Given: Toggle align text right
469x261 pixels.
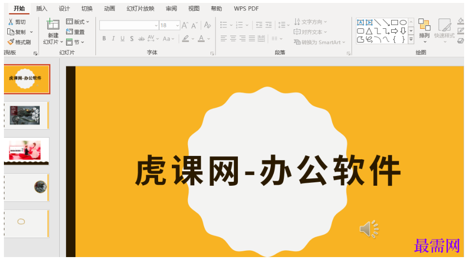Looking at the screenshot, I should (242, 38).
